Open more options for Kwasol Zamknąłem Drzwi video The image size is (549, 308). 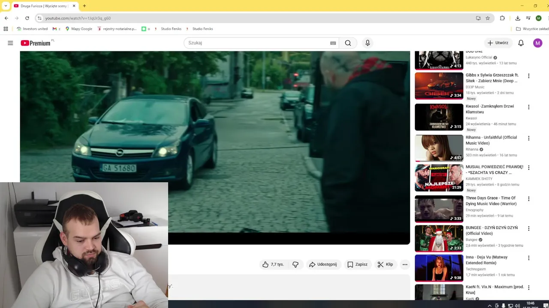coord(528,107)
